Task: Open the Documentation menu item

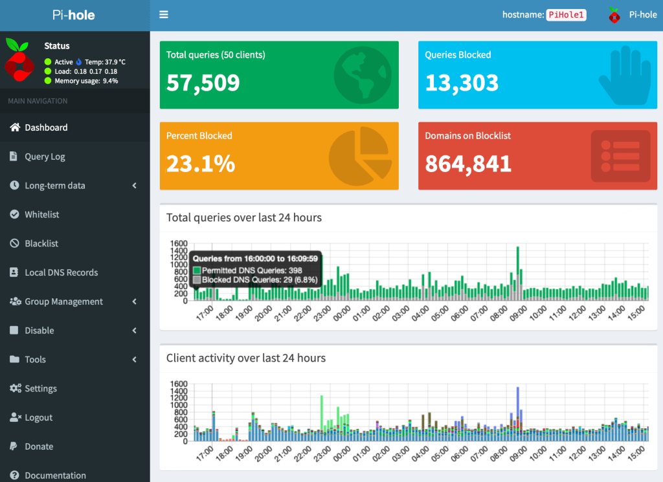Action: coord(55,475)
